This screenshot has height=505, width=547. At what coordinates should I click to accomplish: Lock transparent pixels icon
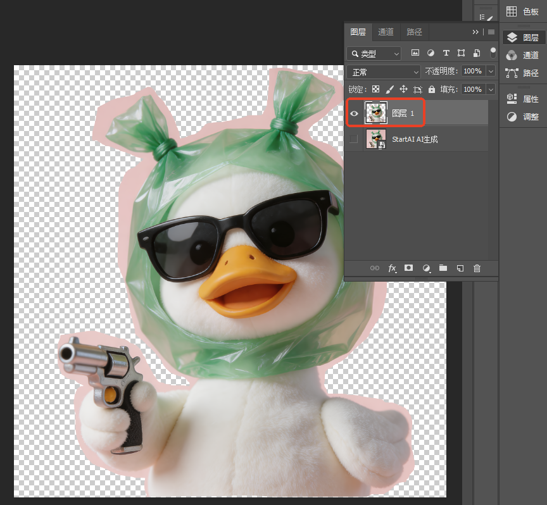click(x=375, y=89)
